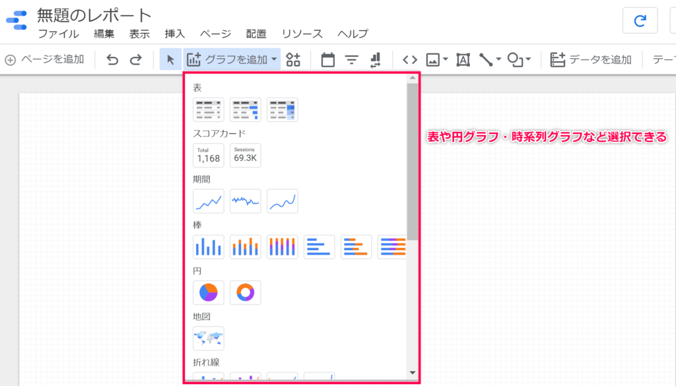The width and height of the screenshot is (676, 386).
Task: Open community visualizations and components icon
Action: click(293, 59)
